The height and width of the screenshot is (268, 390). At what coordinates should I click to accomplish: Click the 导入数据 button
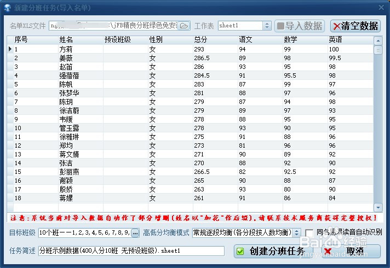click(300, 26)
